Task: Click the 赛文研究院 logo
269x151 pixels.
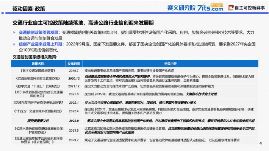Action: (x=181, y=8)
